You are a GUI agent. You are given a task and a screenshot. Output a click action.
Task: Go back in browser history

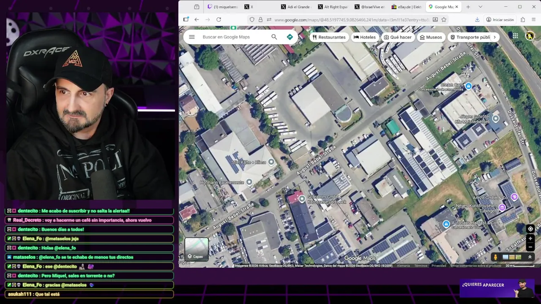click(197, 19)
